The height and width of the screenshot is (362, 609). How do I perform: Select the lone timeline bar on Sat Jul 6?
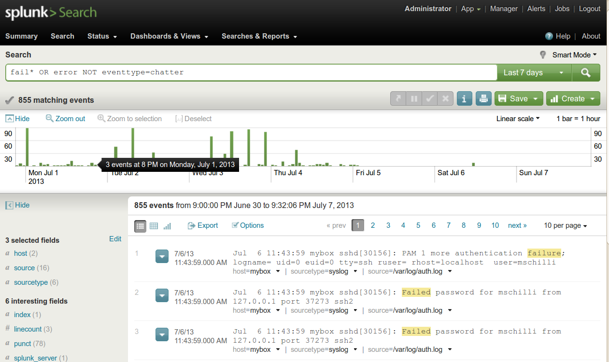(473, 164)
